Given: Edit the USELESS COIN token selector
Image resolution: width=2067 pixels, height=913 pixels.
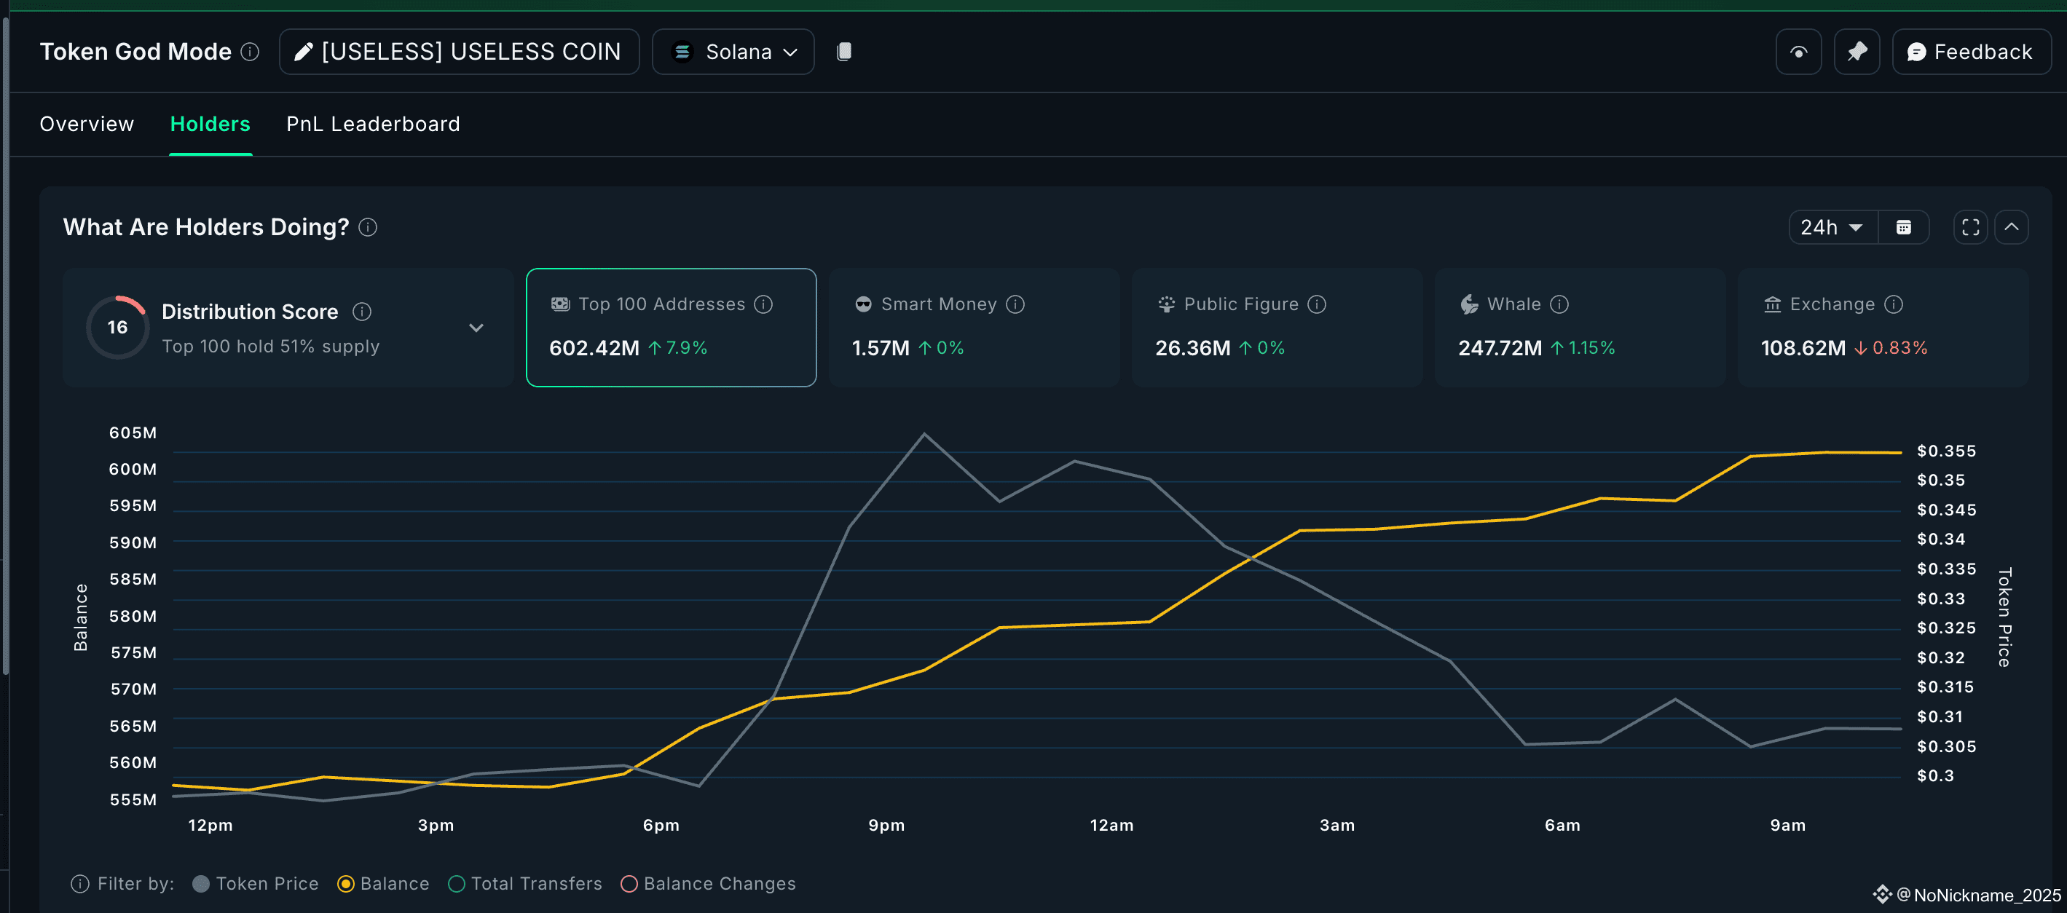Looking at the screenshot, I should tap(459, 52).
